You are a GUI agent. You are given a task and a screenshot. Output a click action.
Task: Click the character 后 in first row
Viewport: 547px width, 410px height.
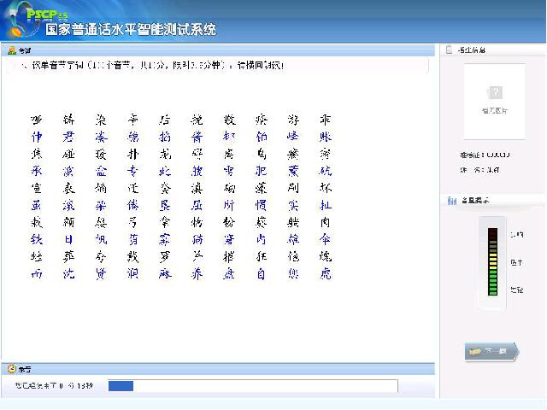(x=164, y=120)
